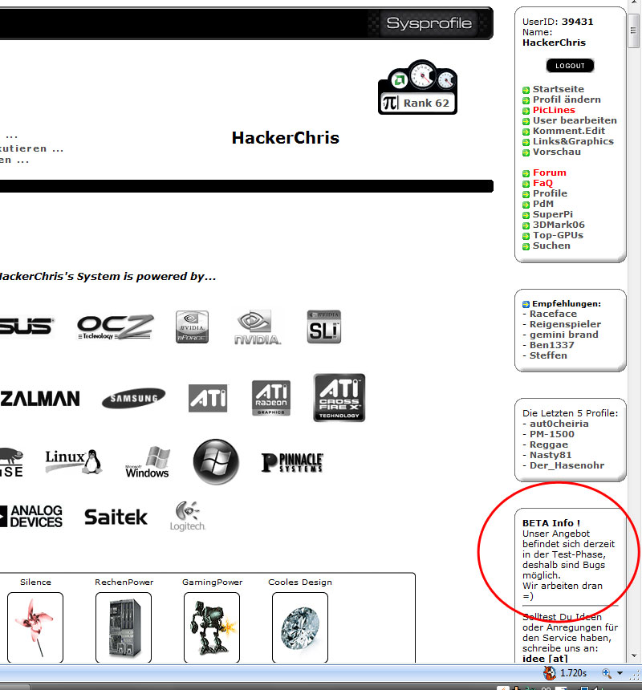Open Profil ändern
Viewport: 642px width, 690px height.
(567, 99)
